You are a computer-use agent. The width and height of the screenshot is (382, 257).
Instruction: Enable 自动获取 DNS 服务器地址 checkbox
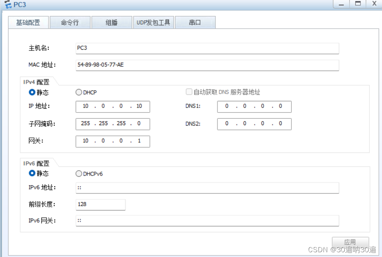tap(189, 92)
